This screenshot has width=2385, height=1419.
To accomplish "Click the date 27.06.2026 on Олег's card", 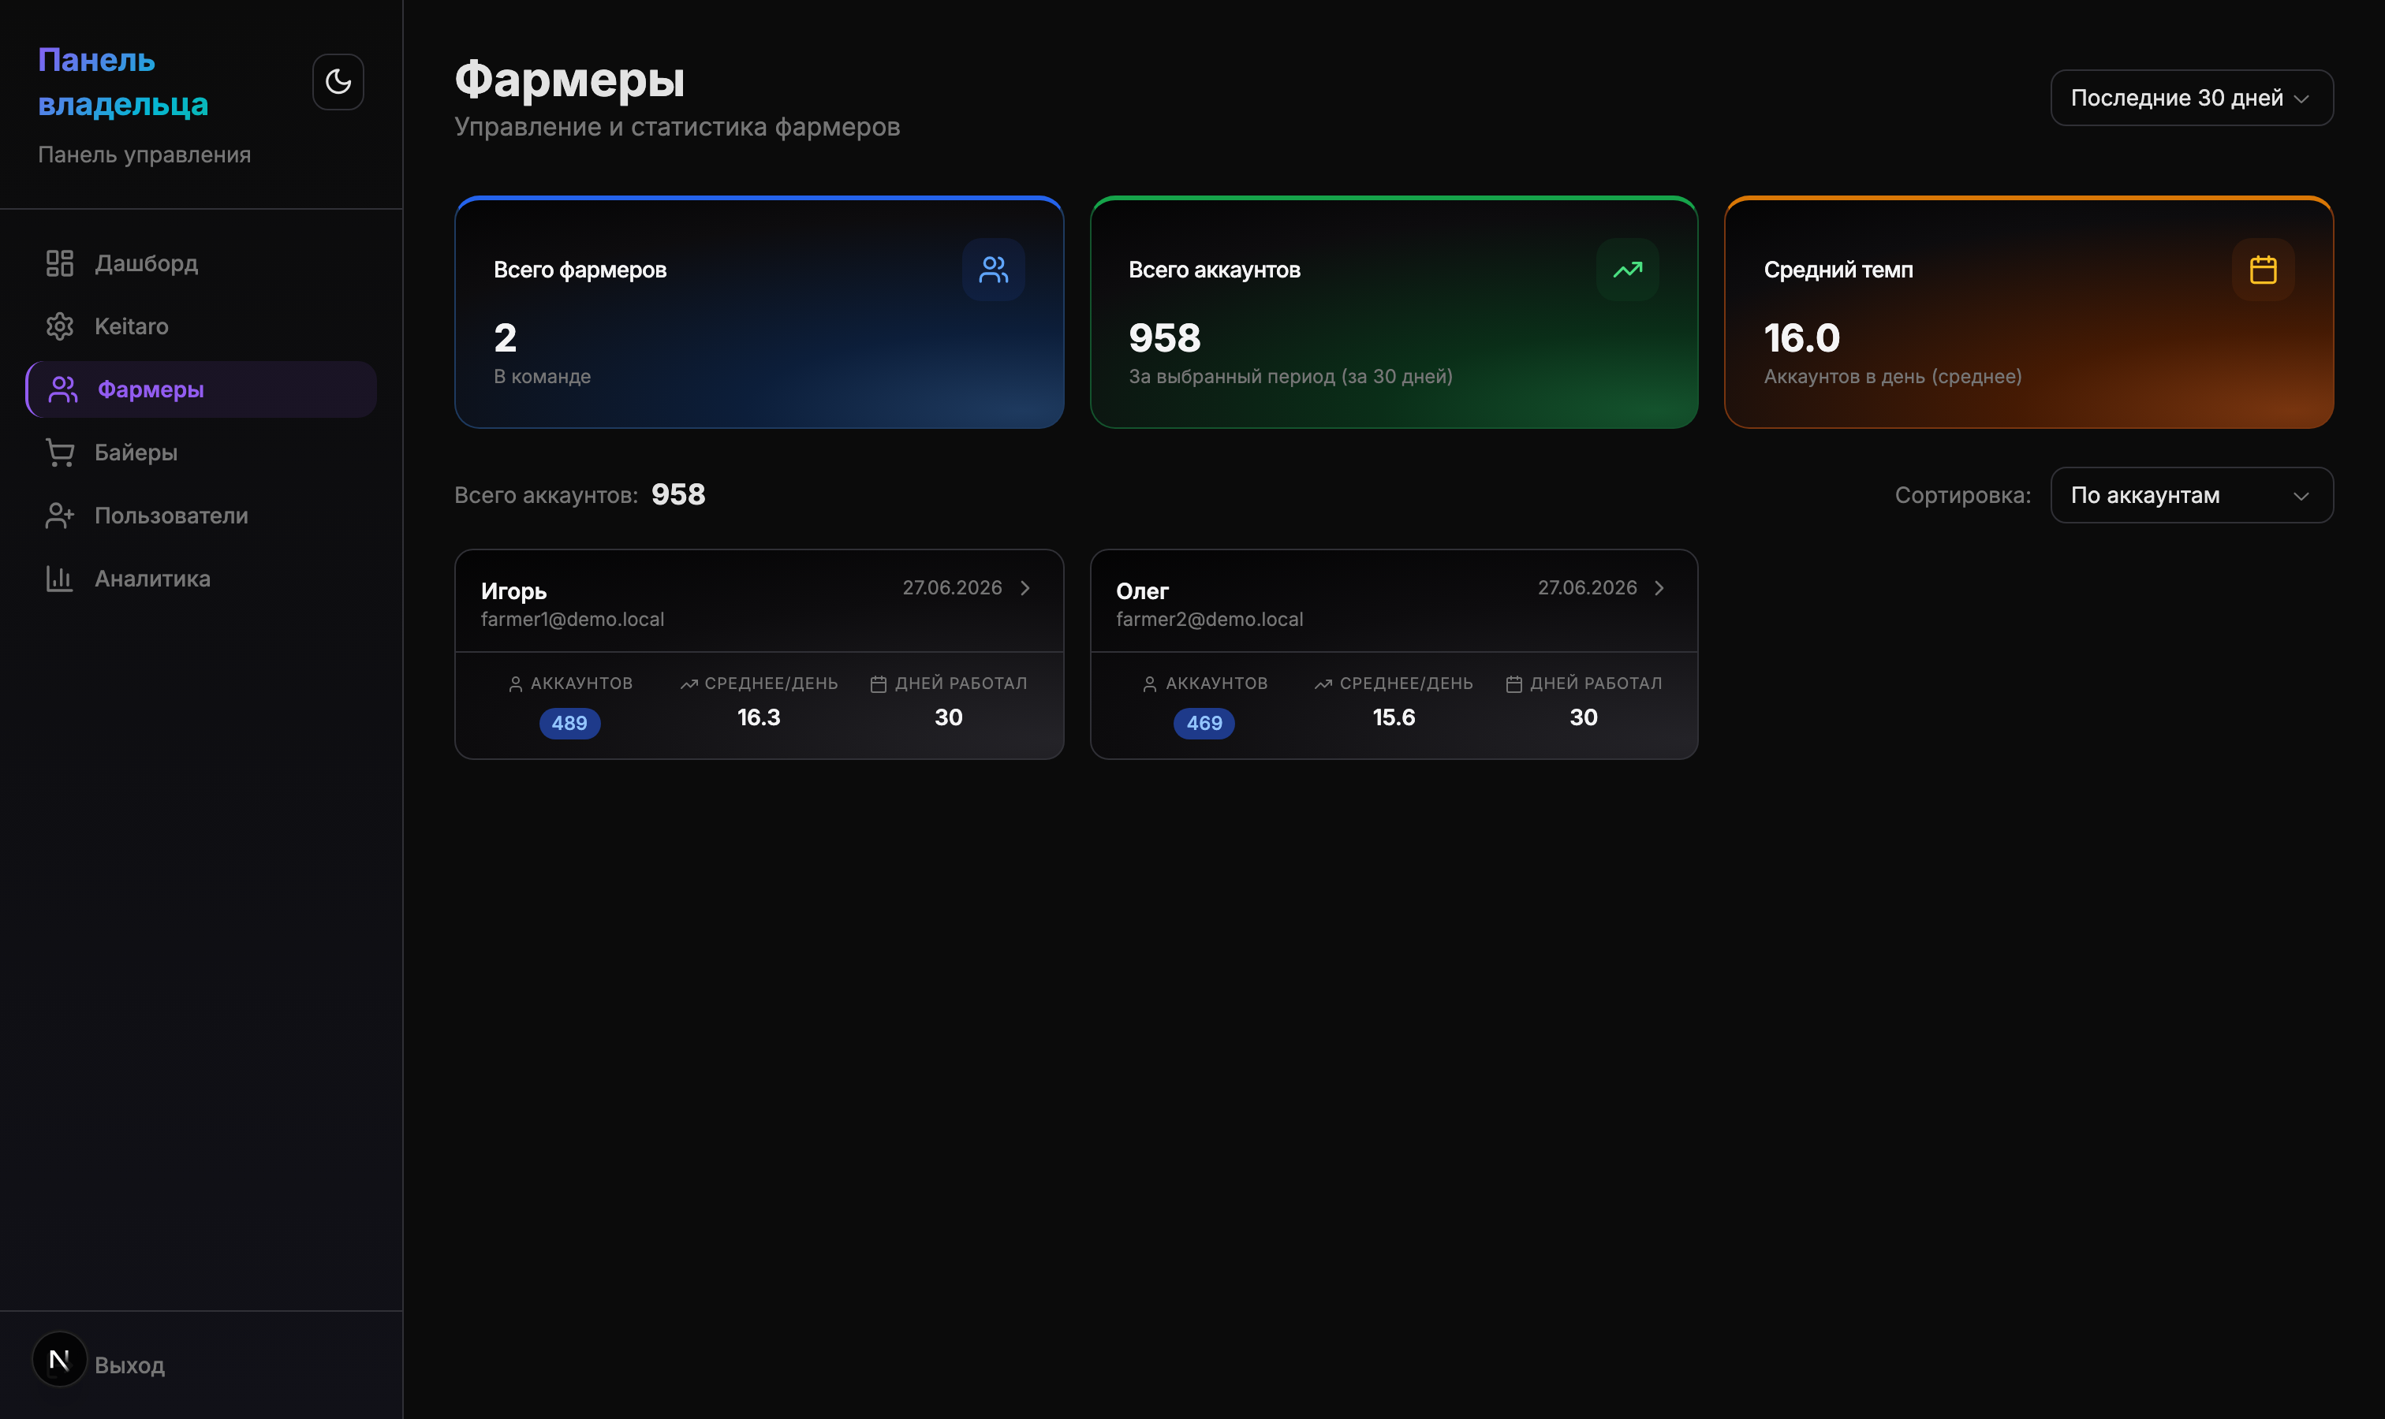I will tap(1587, 588).
